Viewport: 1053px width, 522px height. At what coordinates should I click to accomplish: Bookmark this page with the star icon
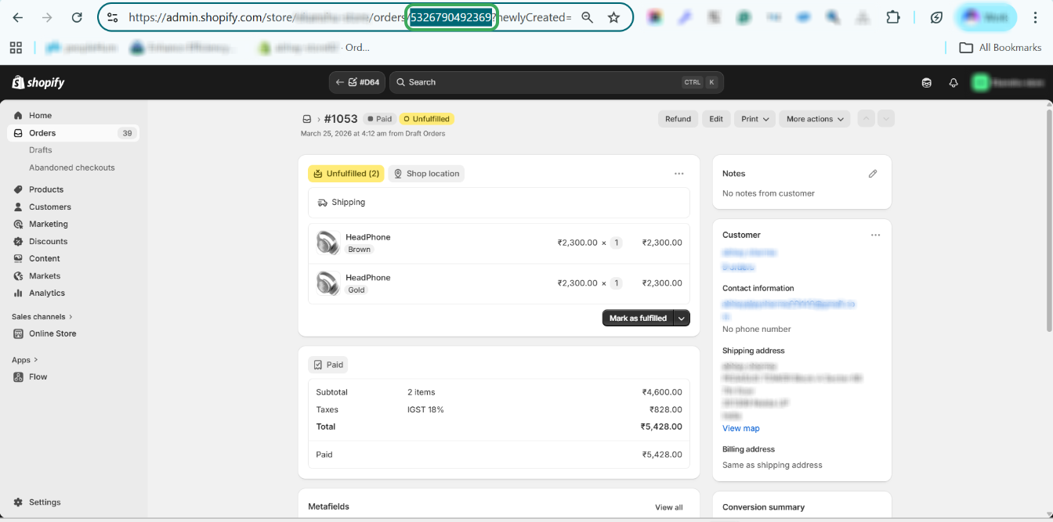coord(614,17)
